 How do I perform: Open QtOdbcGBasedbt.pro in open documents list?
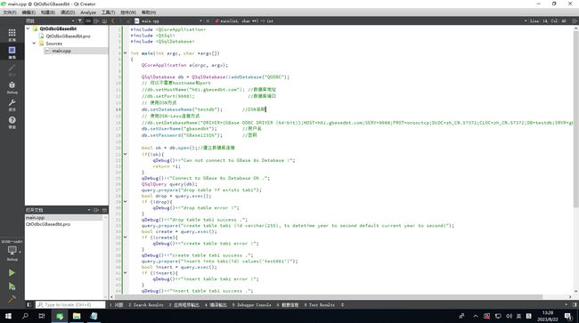tap(48, 224)
